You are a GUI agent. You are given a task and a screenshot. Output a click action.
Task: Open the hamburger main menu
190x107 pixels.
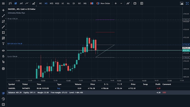(3, 3)
